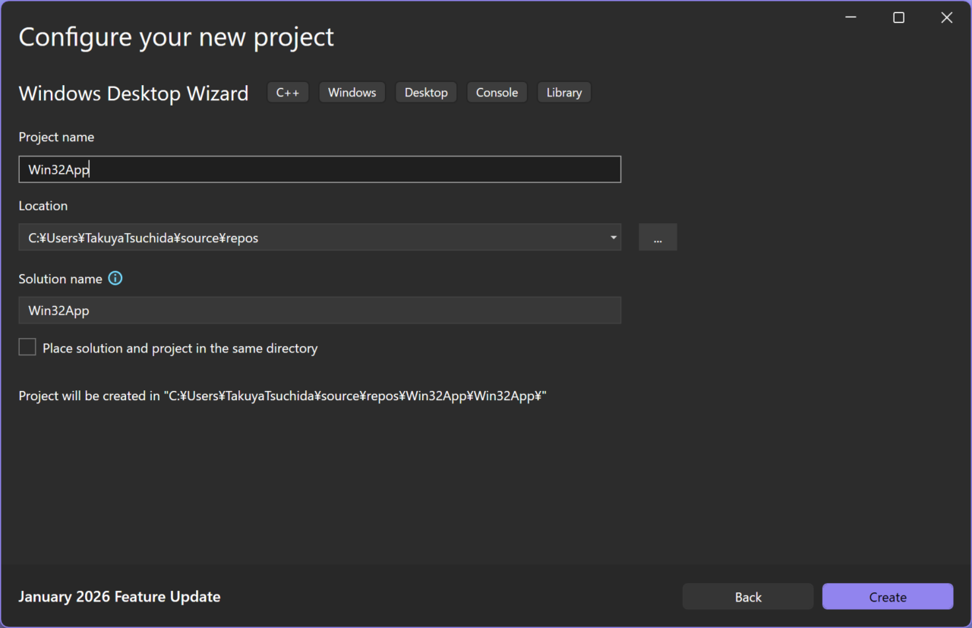Enable Place solution and project in same directory
The height and width of the screenshot is (628, 972).
click(x=27, y=348)
